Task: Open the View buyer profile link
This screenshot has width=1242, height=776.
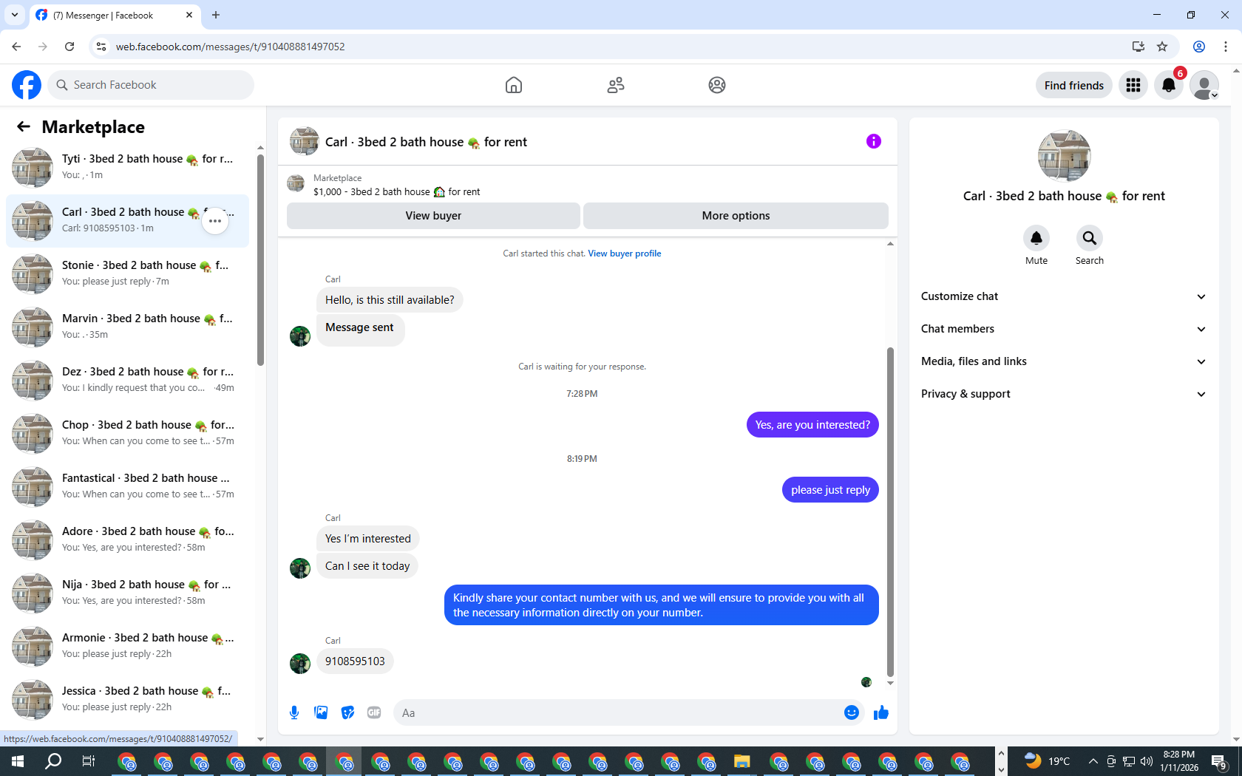Action: click(x=625, y=253)
